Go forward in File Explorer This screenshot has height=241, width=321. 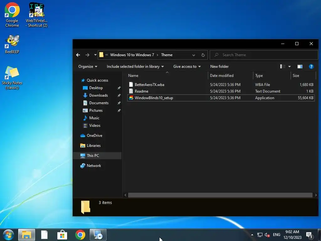(x=87, y=55)
